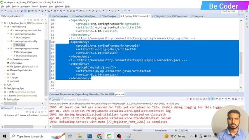Click the Clear Console icon
The width and height of the screenshot is (249, 140).
click(201, 99)
